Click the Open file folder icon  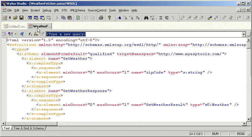click(x=15, y=18)
